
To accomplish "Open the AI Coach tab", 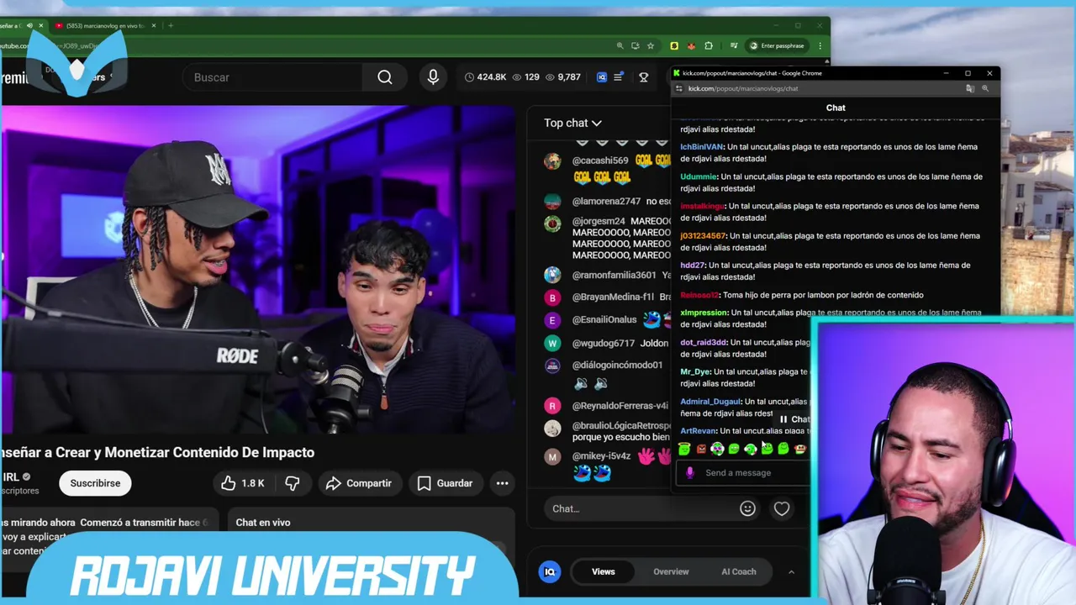I will 739,571.
